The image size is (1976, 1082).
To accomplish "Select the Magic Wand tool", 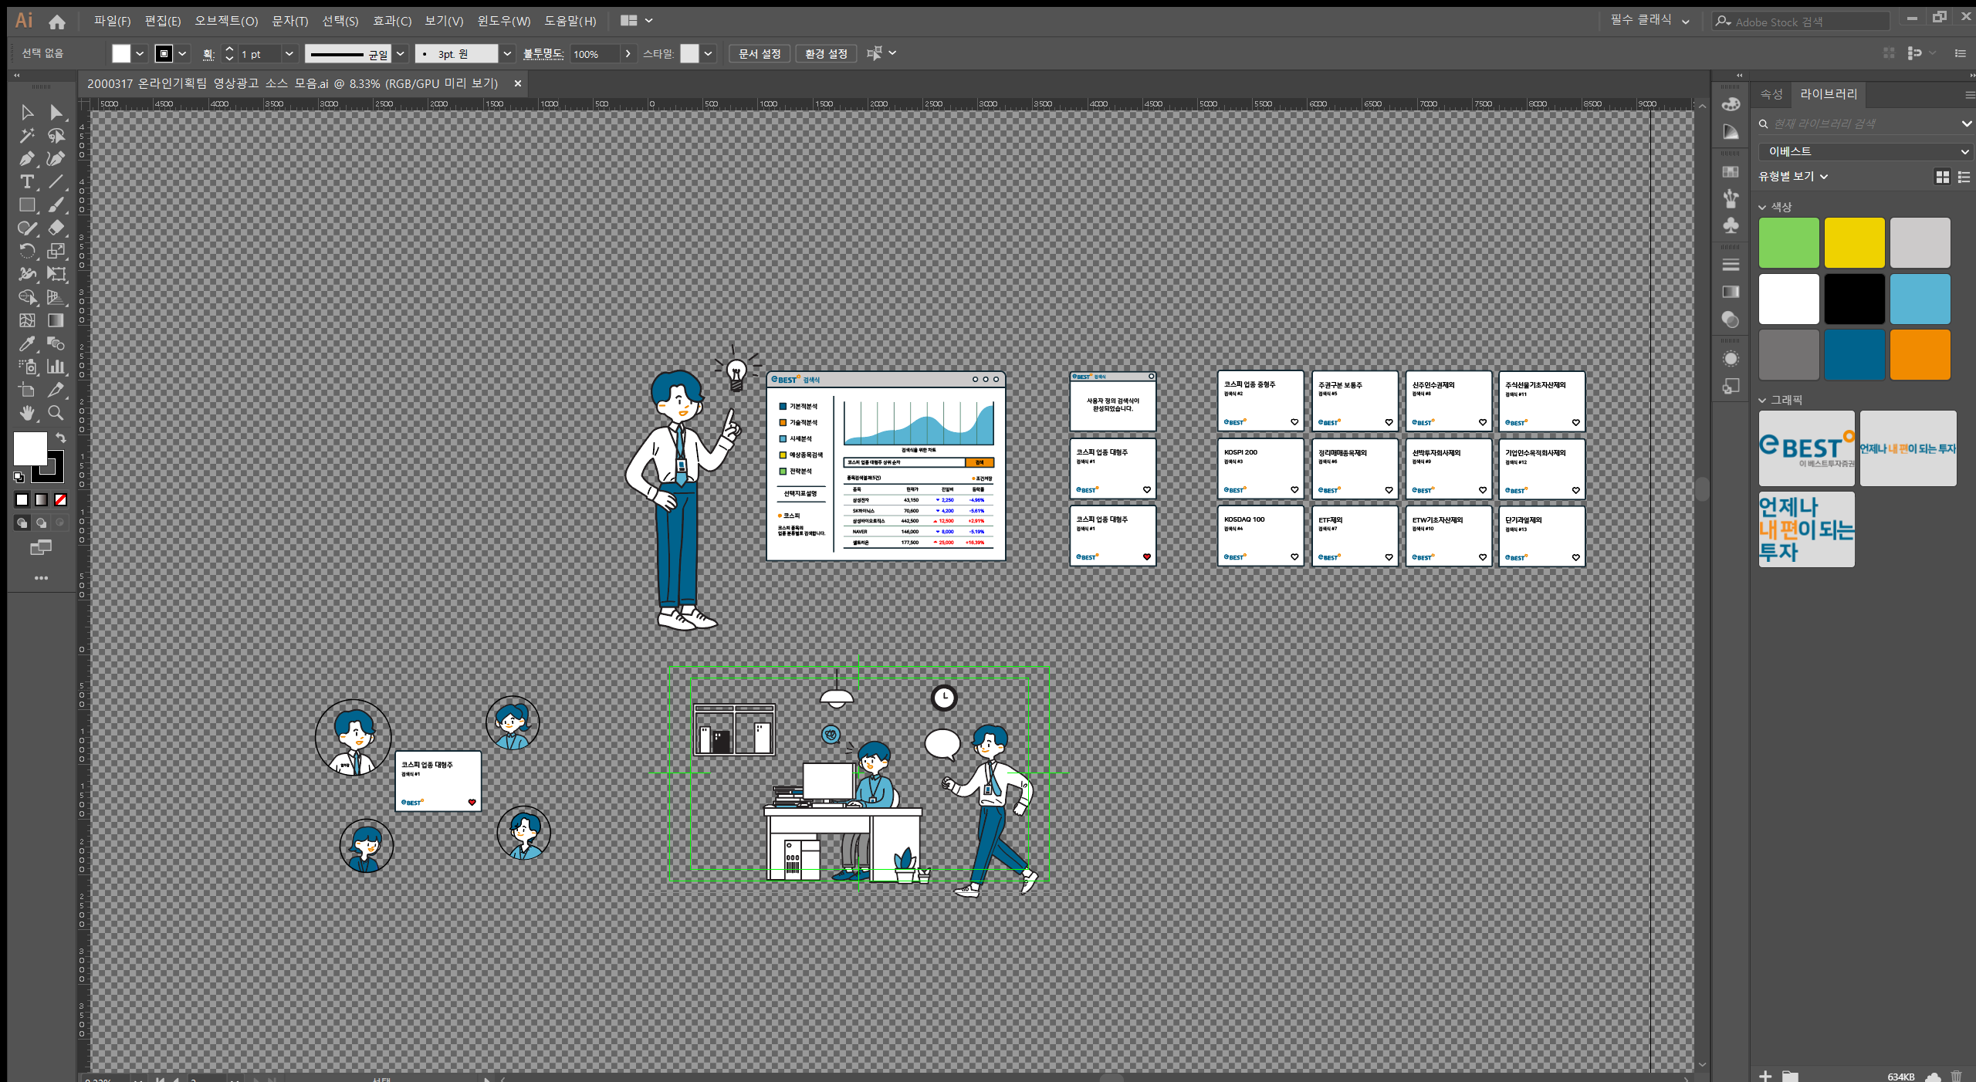I will 27,136.
